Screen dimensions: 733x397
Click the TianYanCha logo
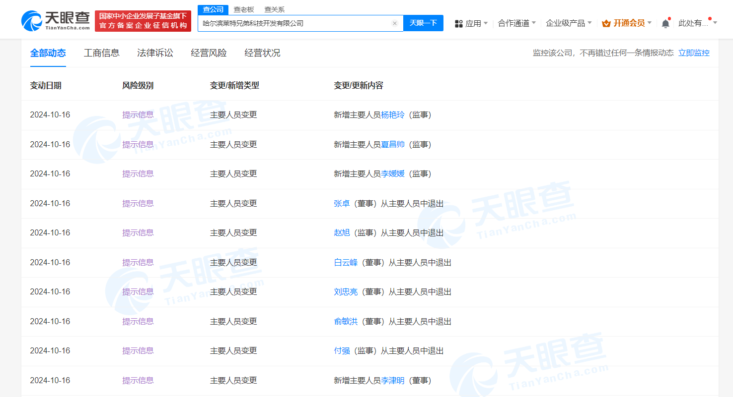[x=56, y=21]
